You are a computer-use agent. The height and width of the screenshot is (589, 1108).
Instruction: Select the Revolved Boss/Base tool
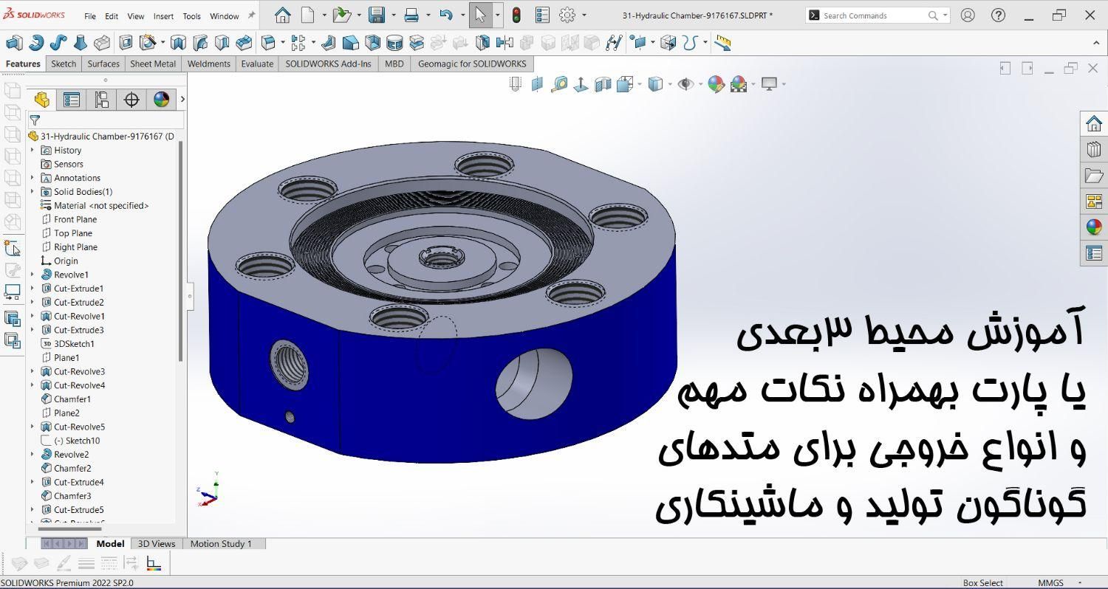[x=36, y=43]
